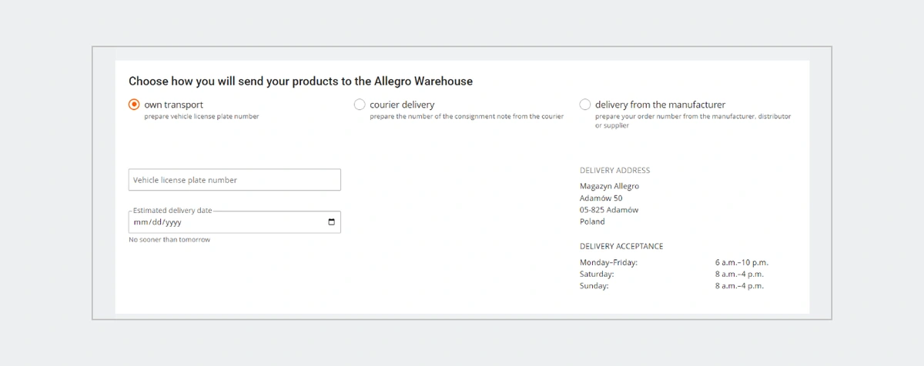This screenshot has height=366, width=924.
Task: Select delivery from the manufacturer option
Action: [x=585, y=105]
